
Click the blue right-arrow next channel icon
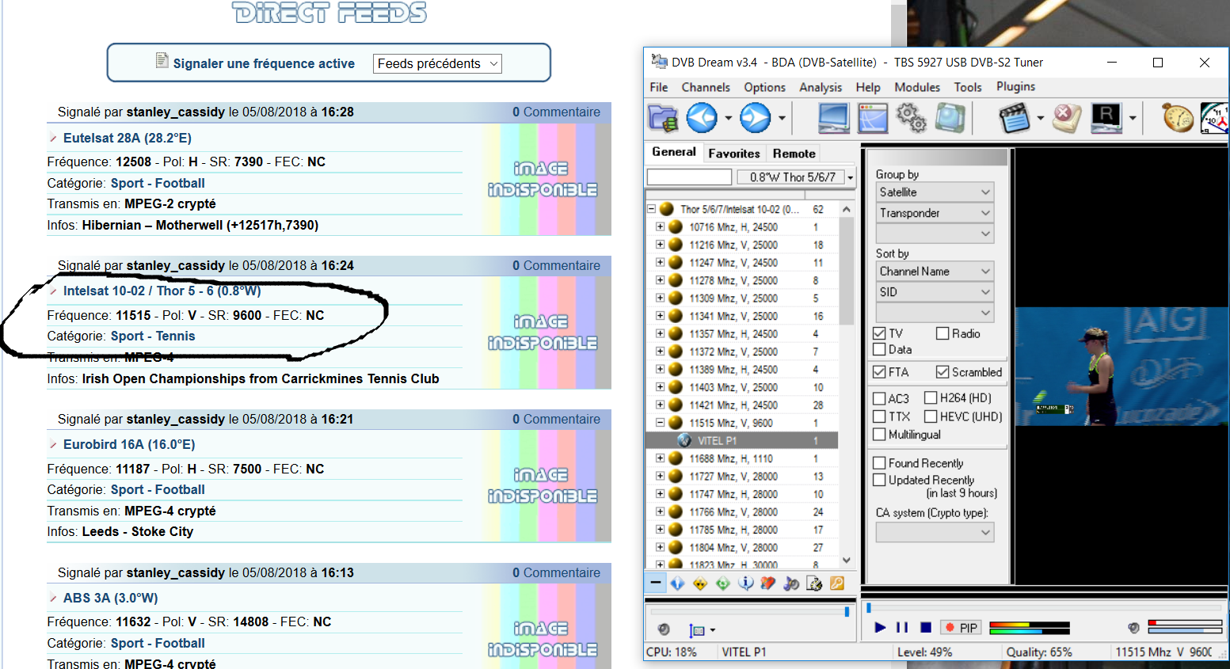755,118
